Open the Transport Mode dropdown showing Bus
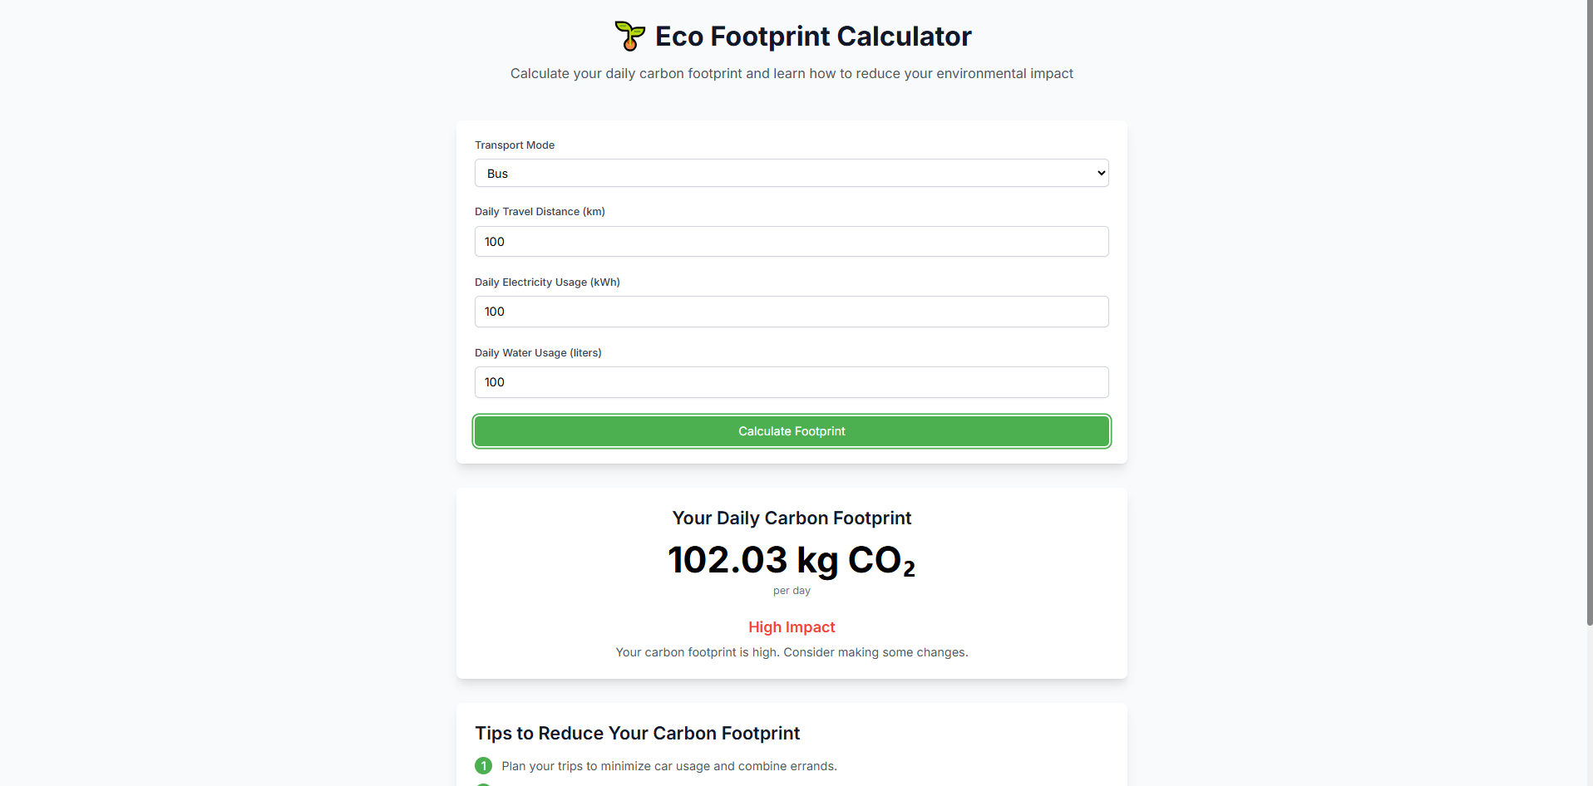The image size is (1593, 786). tap(792, 173)
